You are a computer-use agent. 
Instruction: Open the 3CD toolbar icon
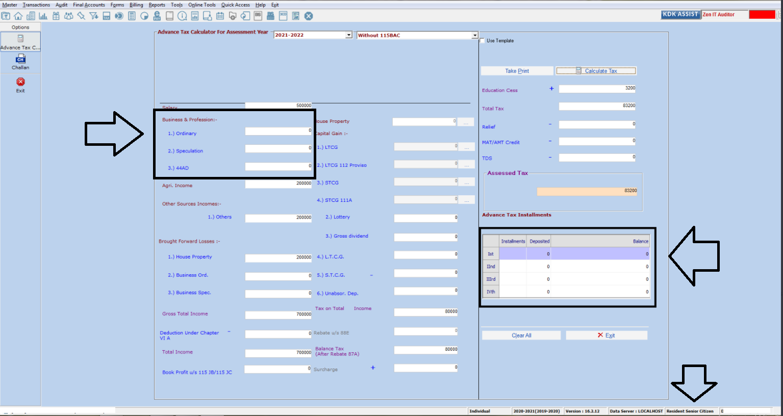tap(283, 16)
